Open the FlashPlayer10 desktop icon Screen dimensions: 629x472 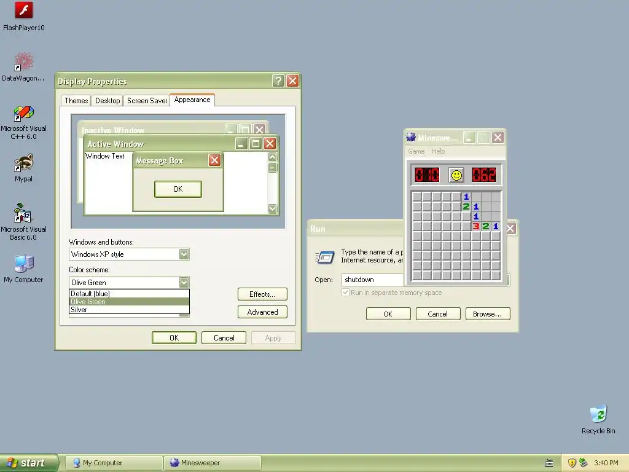click(x=24, y=17)
